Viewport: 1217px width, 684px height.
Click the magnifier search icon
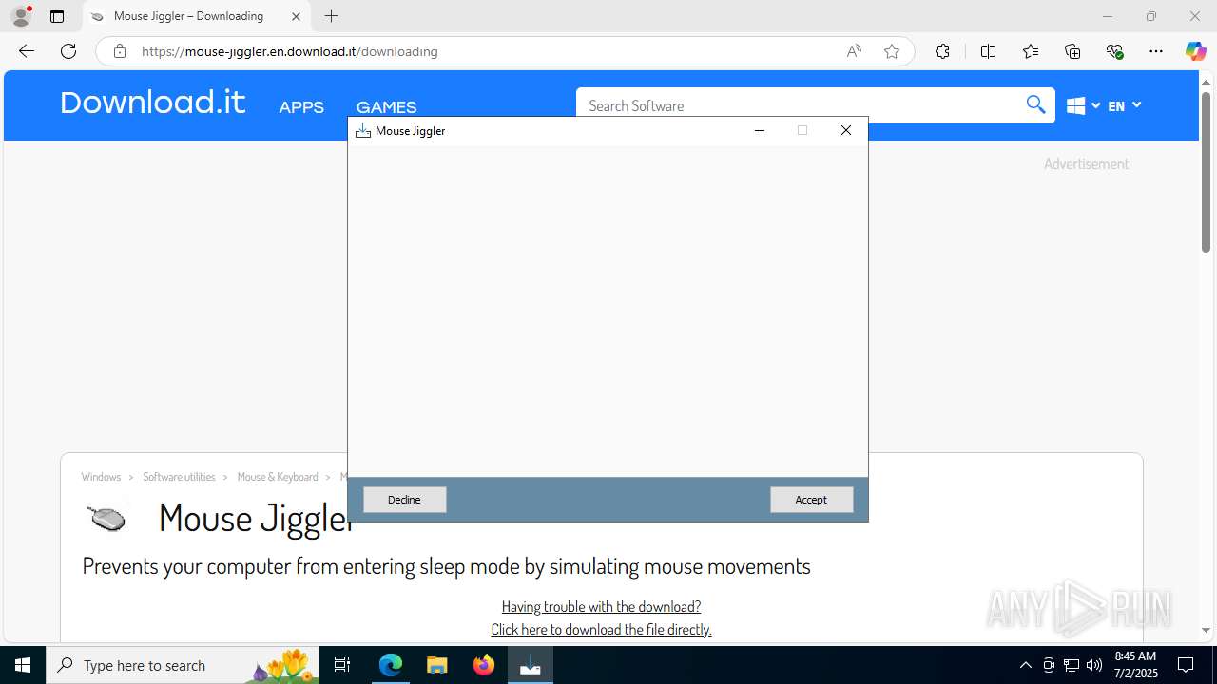1036,104
